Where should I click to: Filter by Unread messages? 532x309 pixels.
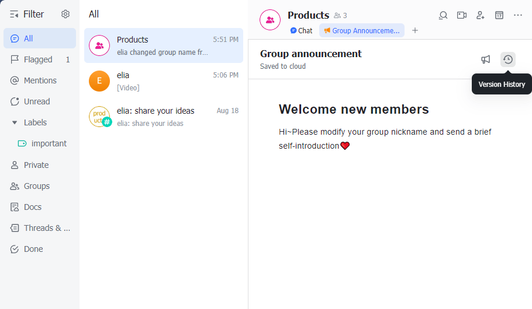[36, 101]
